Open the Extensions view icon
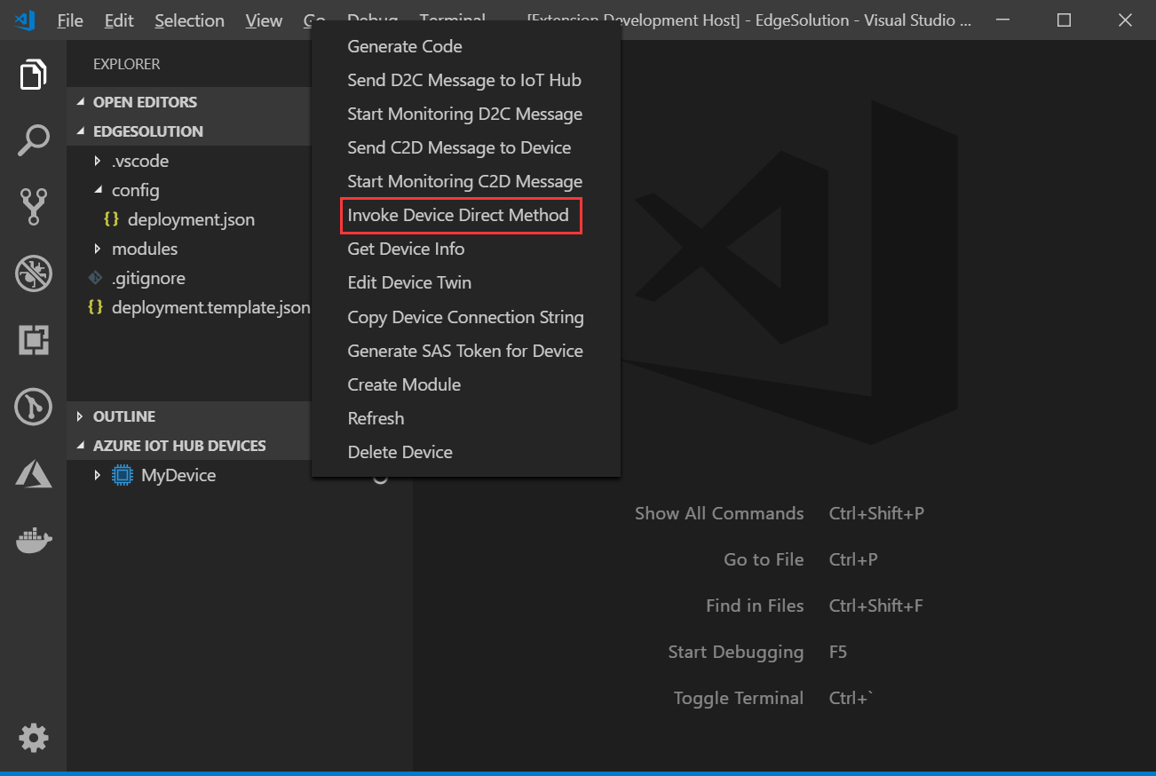 click(33, 340)
